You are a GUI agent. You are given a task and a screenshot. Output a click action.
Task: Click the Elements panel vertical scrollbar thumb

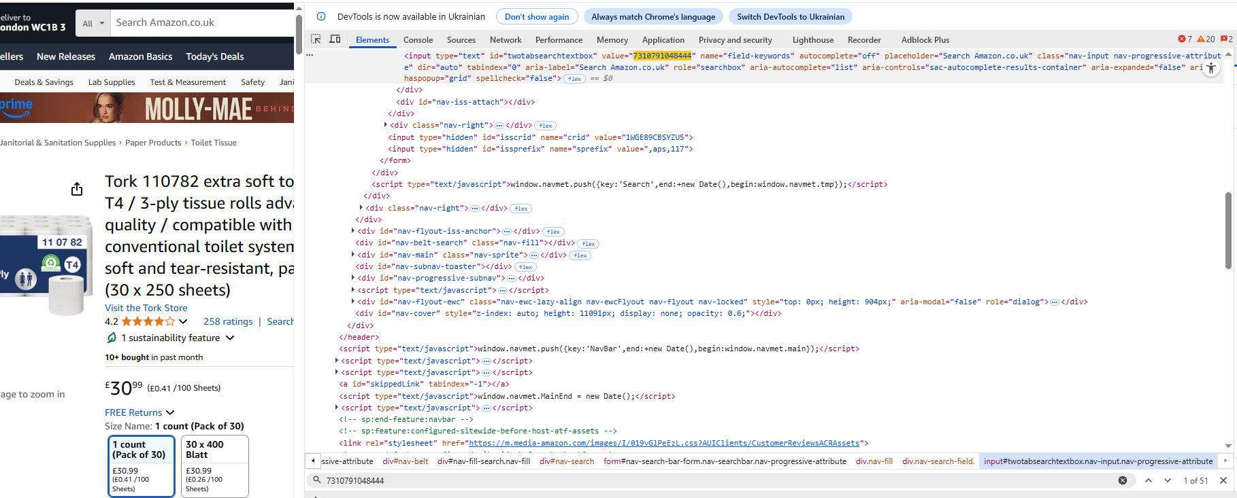pyautogui.click(x=1228, y=231)
